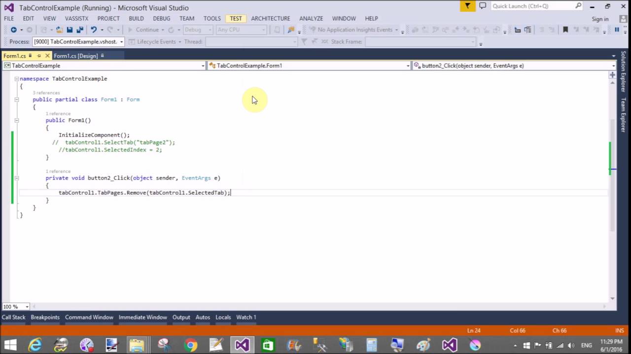Click the Visual Studio logo icon in the title bar
This screenshot has height=354, width=631.
(x=9, y=7)
